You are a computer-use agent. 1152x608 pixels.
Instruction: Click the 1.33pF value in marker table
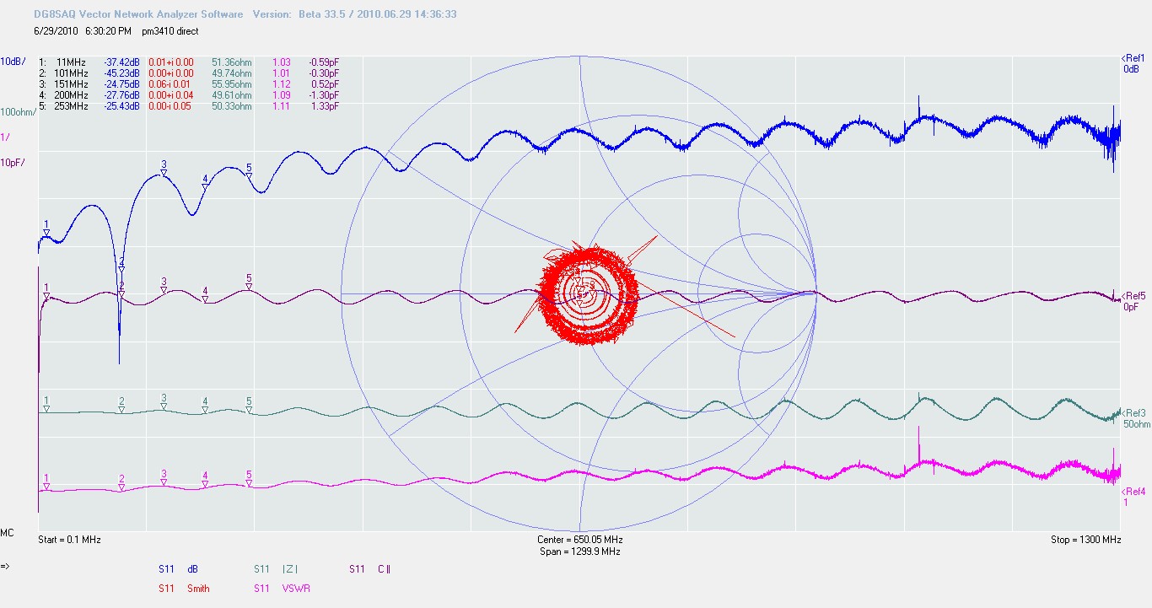pos(324,106)
